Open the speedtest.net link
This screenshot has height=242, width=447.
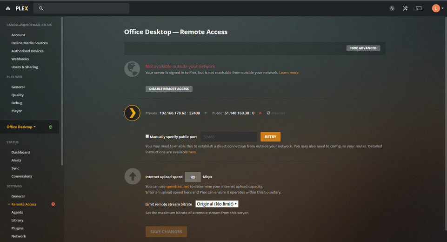click(178, 186)
